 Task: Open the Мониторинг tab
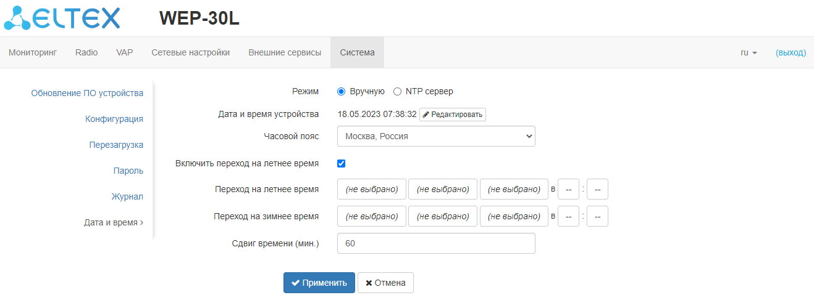pyautogui.click(x=33, y=53)
